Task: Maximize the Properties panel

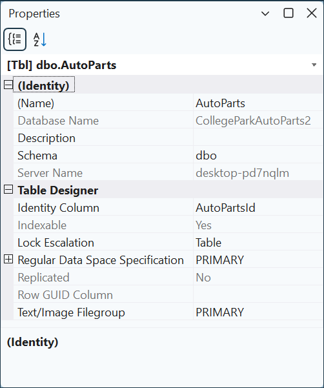Action: point(289,13)
